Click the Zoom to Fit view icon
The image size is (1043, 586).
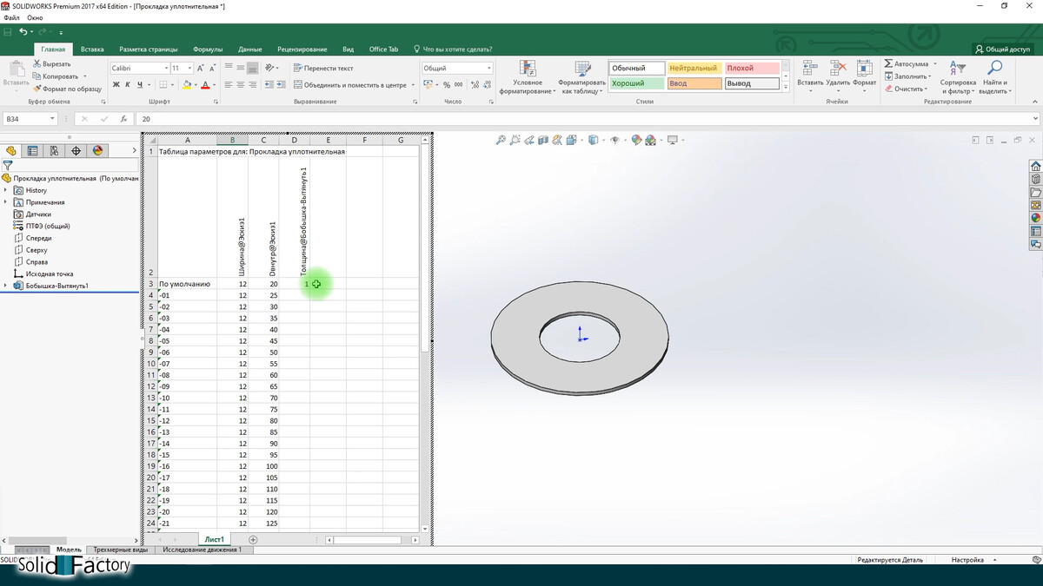[x=501, y=140]
